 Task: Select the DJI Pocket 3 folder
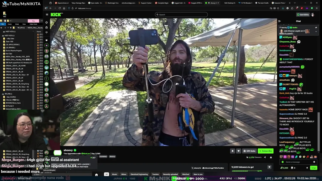click(x=10, y=106)
